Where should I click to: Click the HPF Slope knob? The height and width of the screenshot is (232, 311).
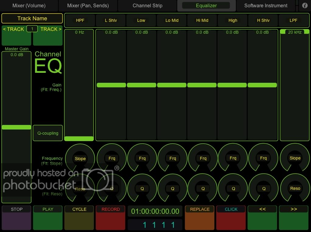[80, 158]
